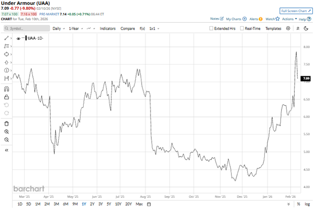Zoom in on the chart
The height and width of the screenshot is (209, 314).
click(x=6, y=131)
